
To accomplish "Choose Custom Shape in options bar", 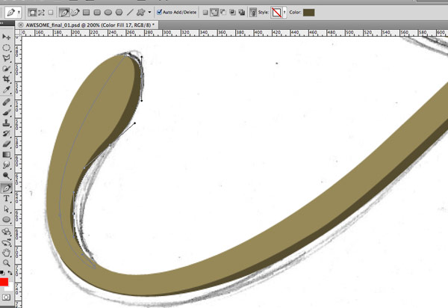I will tap(140, 12).
